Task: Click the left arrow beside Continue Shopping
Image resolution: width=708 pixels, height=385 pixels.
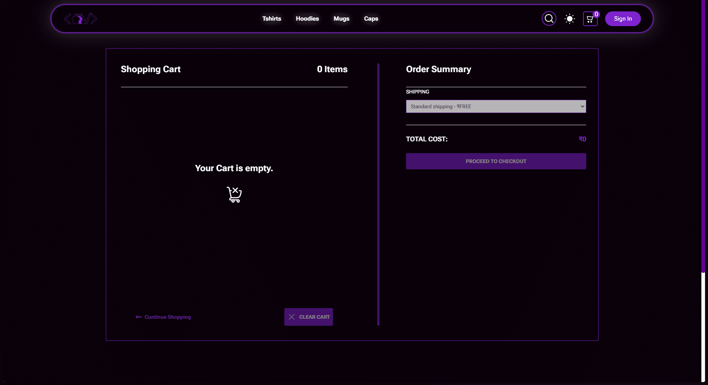Action: [139, 317]
